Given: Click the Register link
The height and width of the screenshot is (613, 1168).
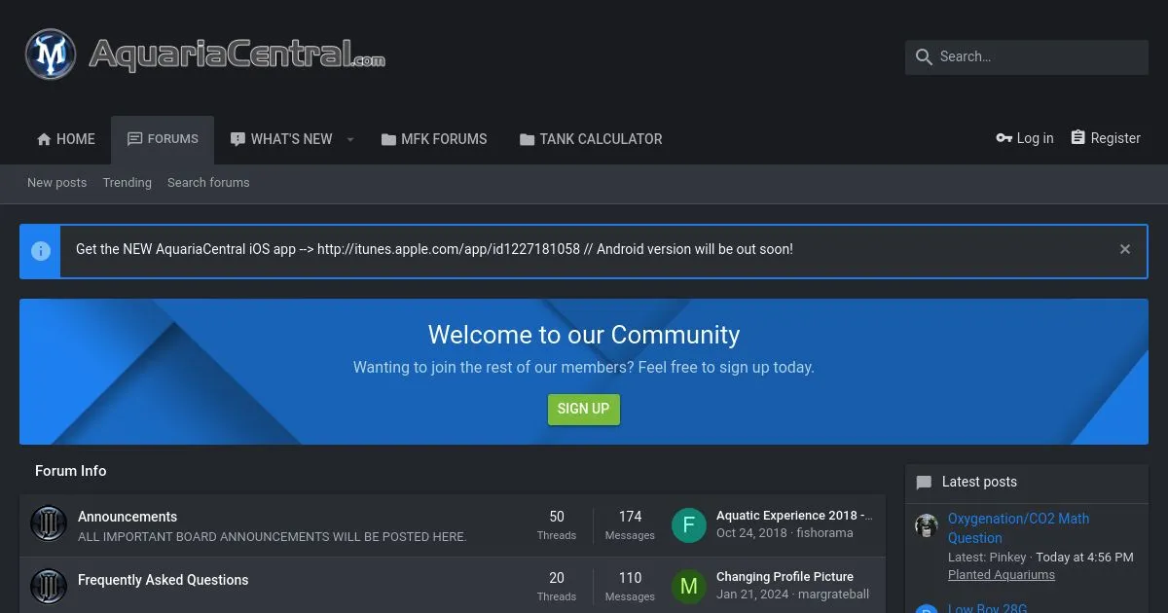Looking at the screenshot, I should (1105, 138).
